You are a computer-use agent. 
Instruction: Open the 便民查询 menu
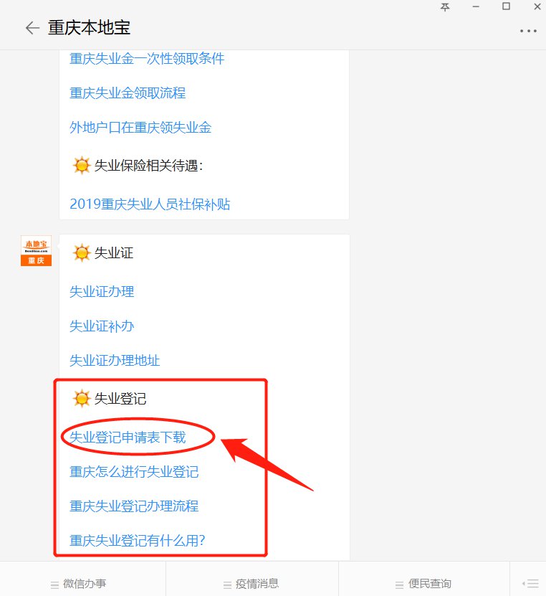pos(423,584)
